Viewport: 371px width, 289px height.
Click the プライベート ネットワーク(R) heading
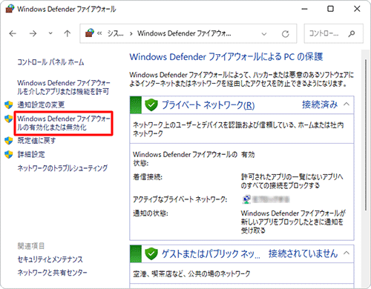pyautogui.click(x=208, y=105)
